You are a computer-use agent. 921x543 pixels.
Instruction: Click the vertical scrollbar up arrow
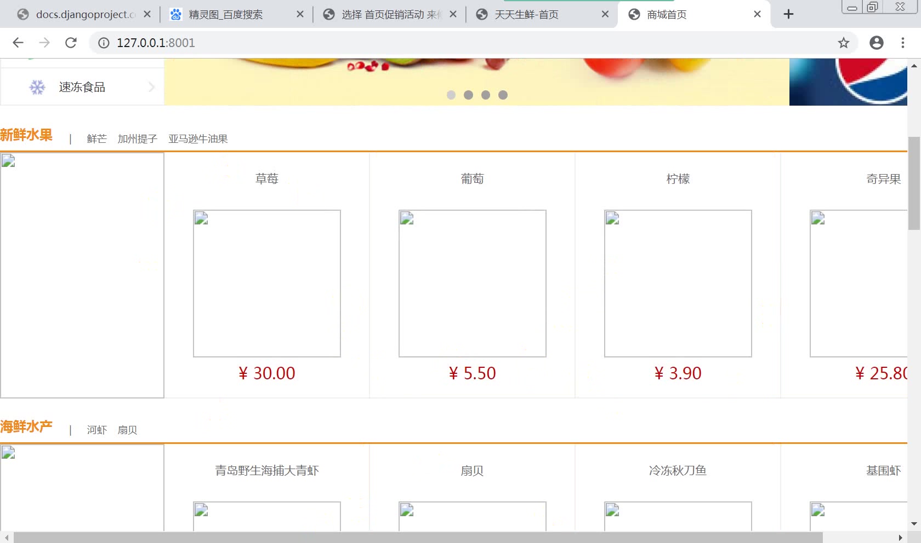(x=914, y=65)
